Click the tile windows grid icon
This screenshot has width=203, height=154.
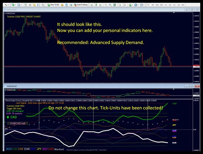click(x=114, y=5)
